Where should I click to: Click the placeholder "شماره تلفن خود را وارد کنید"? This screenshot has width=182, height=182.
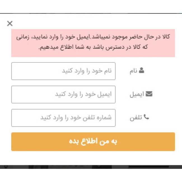tap(76, 118)
